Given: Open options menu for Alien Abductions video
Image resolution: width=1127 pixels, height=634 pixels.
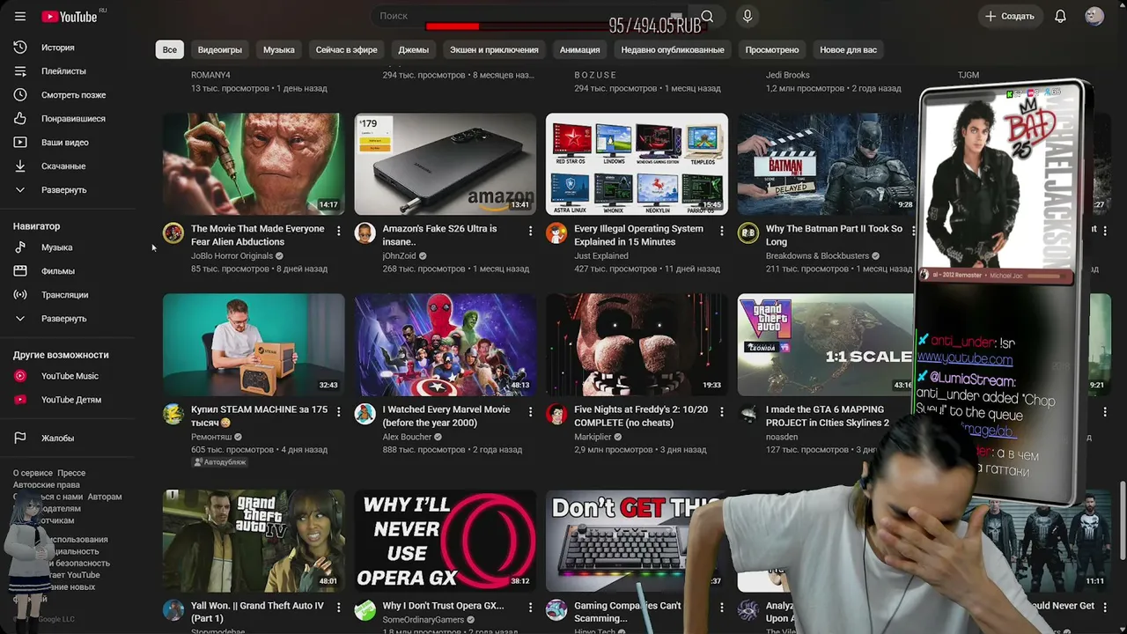Looking at the screenshot, I should click(339, 231).
